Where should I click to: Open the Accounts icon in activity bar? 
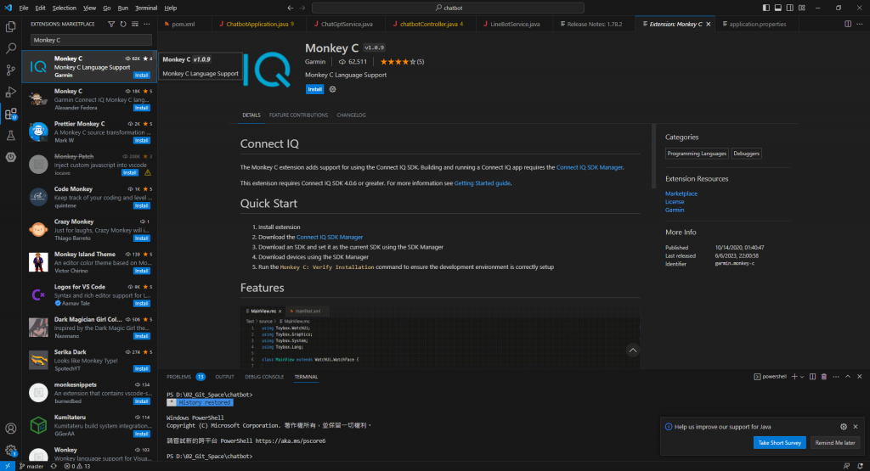click(10, 429)
